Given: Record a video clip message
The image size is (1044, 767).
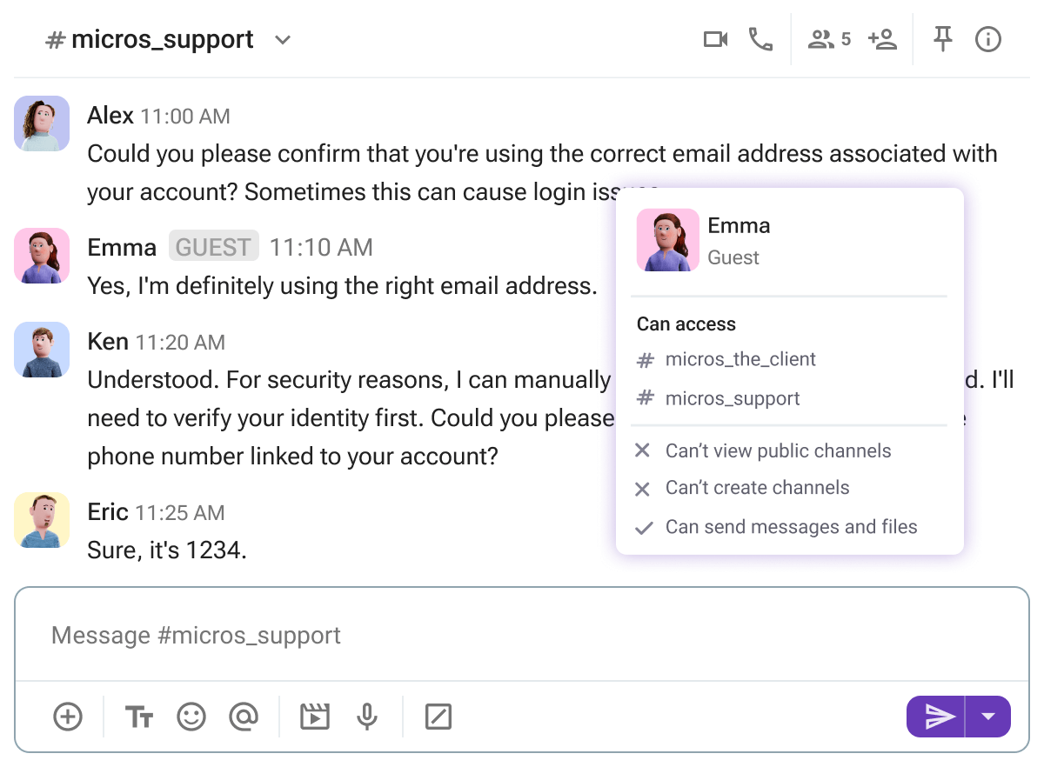Looking at the screenshot, I should [314, 717].
